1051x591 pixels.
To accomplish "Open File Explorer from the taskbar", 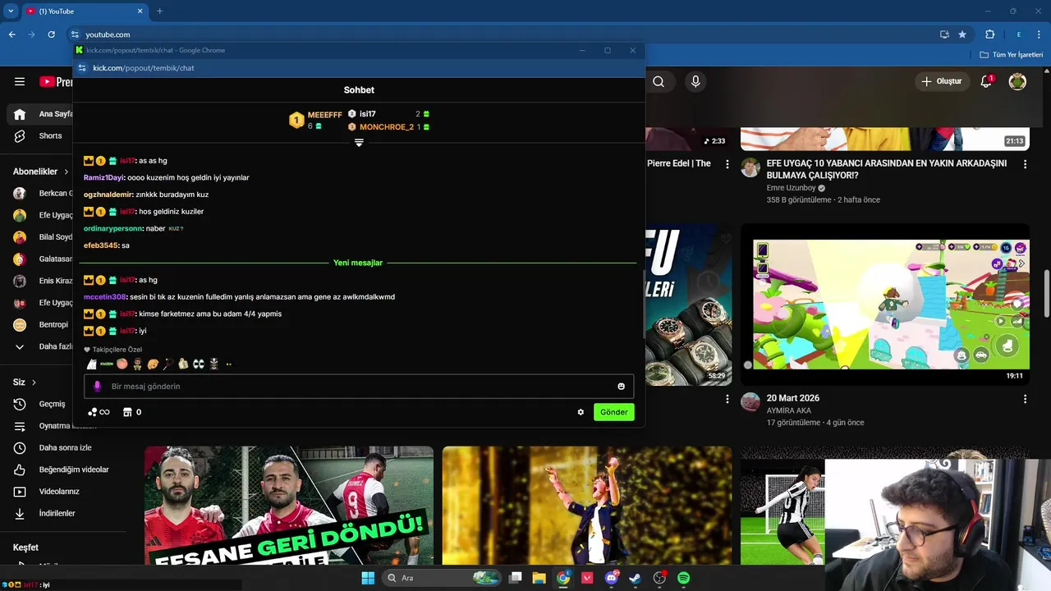I will 539,578.
